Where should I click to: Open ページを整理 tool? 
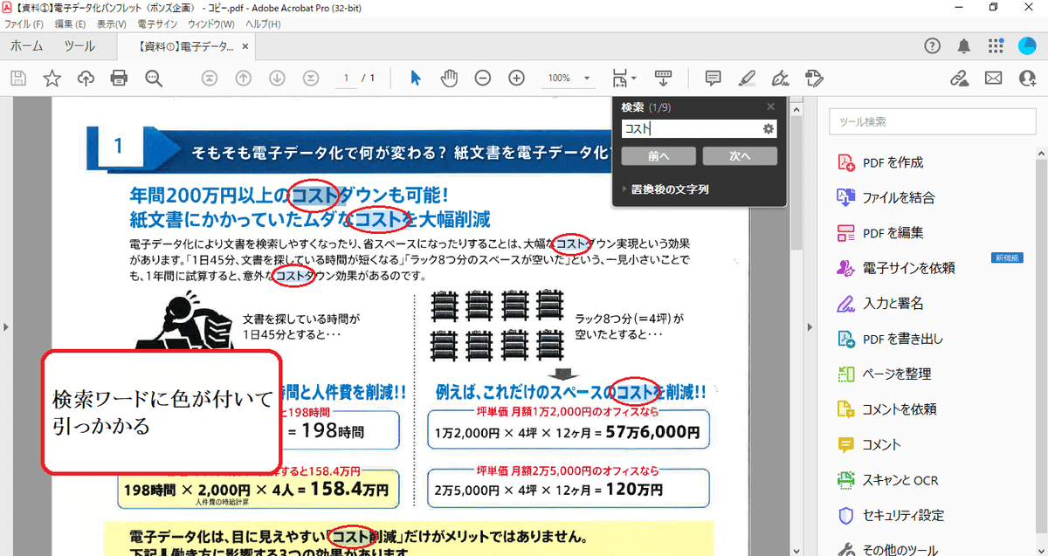[x=884, y=374]
